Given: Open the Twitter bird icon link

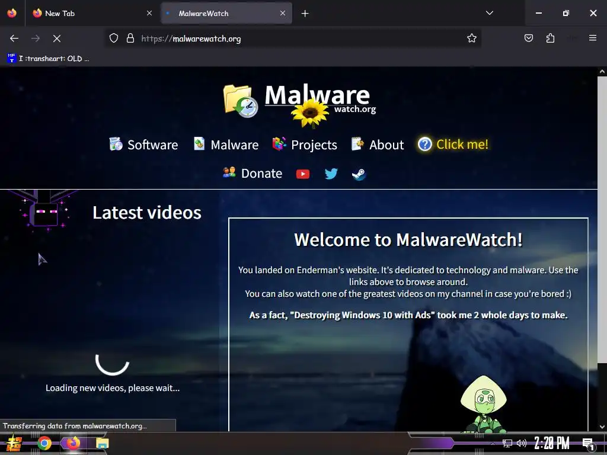Looking at the screenshot, I should coord(331,174).
